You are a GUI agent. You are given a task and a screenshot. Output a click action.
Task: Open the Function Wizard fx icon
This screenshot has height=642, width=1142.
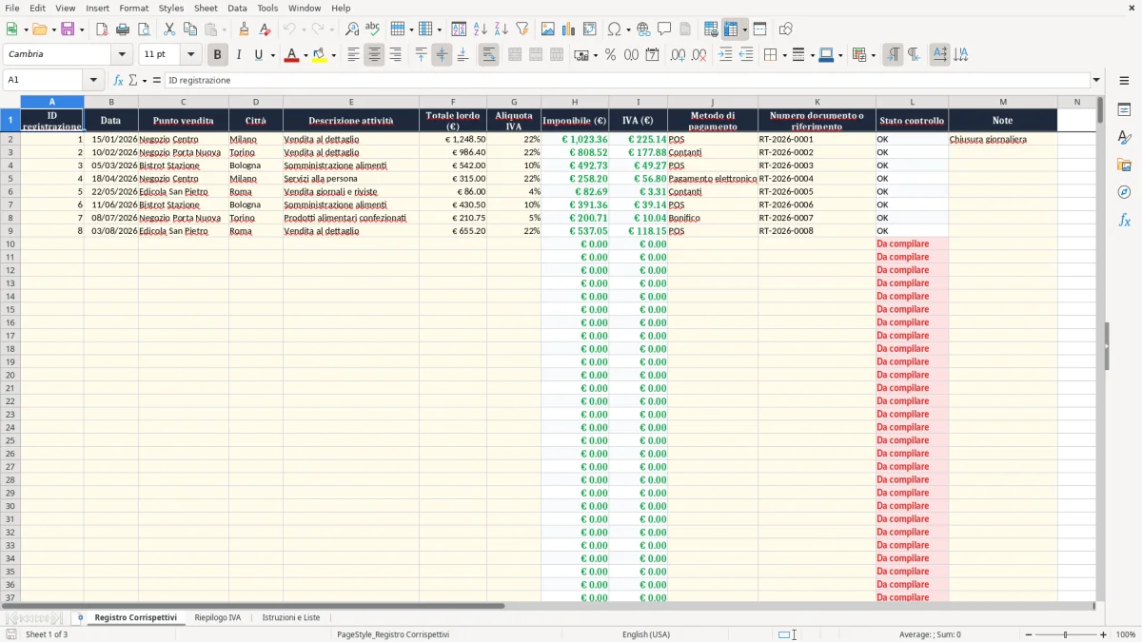click(119, 80)
